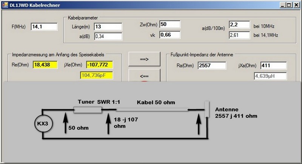
Task: Select the a(dB) field showing 0.34
Action: pos(108,36)
